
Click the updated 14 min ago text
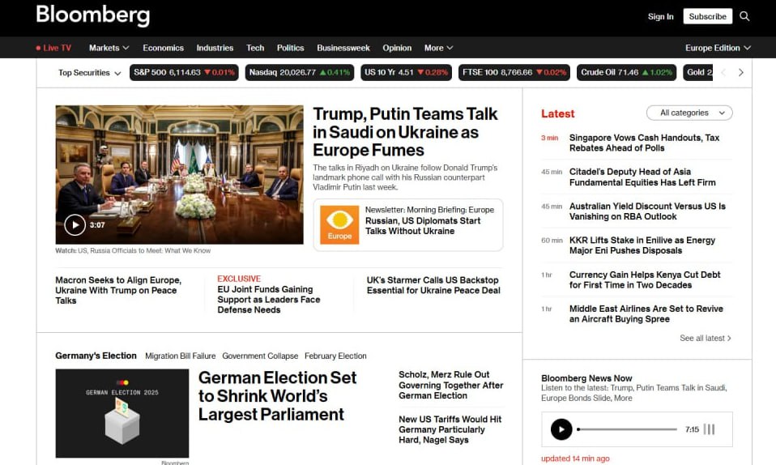[x=575, y=459]
